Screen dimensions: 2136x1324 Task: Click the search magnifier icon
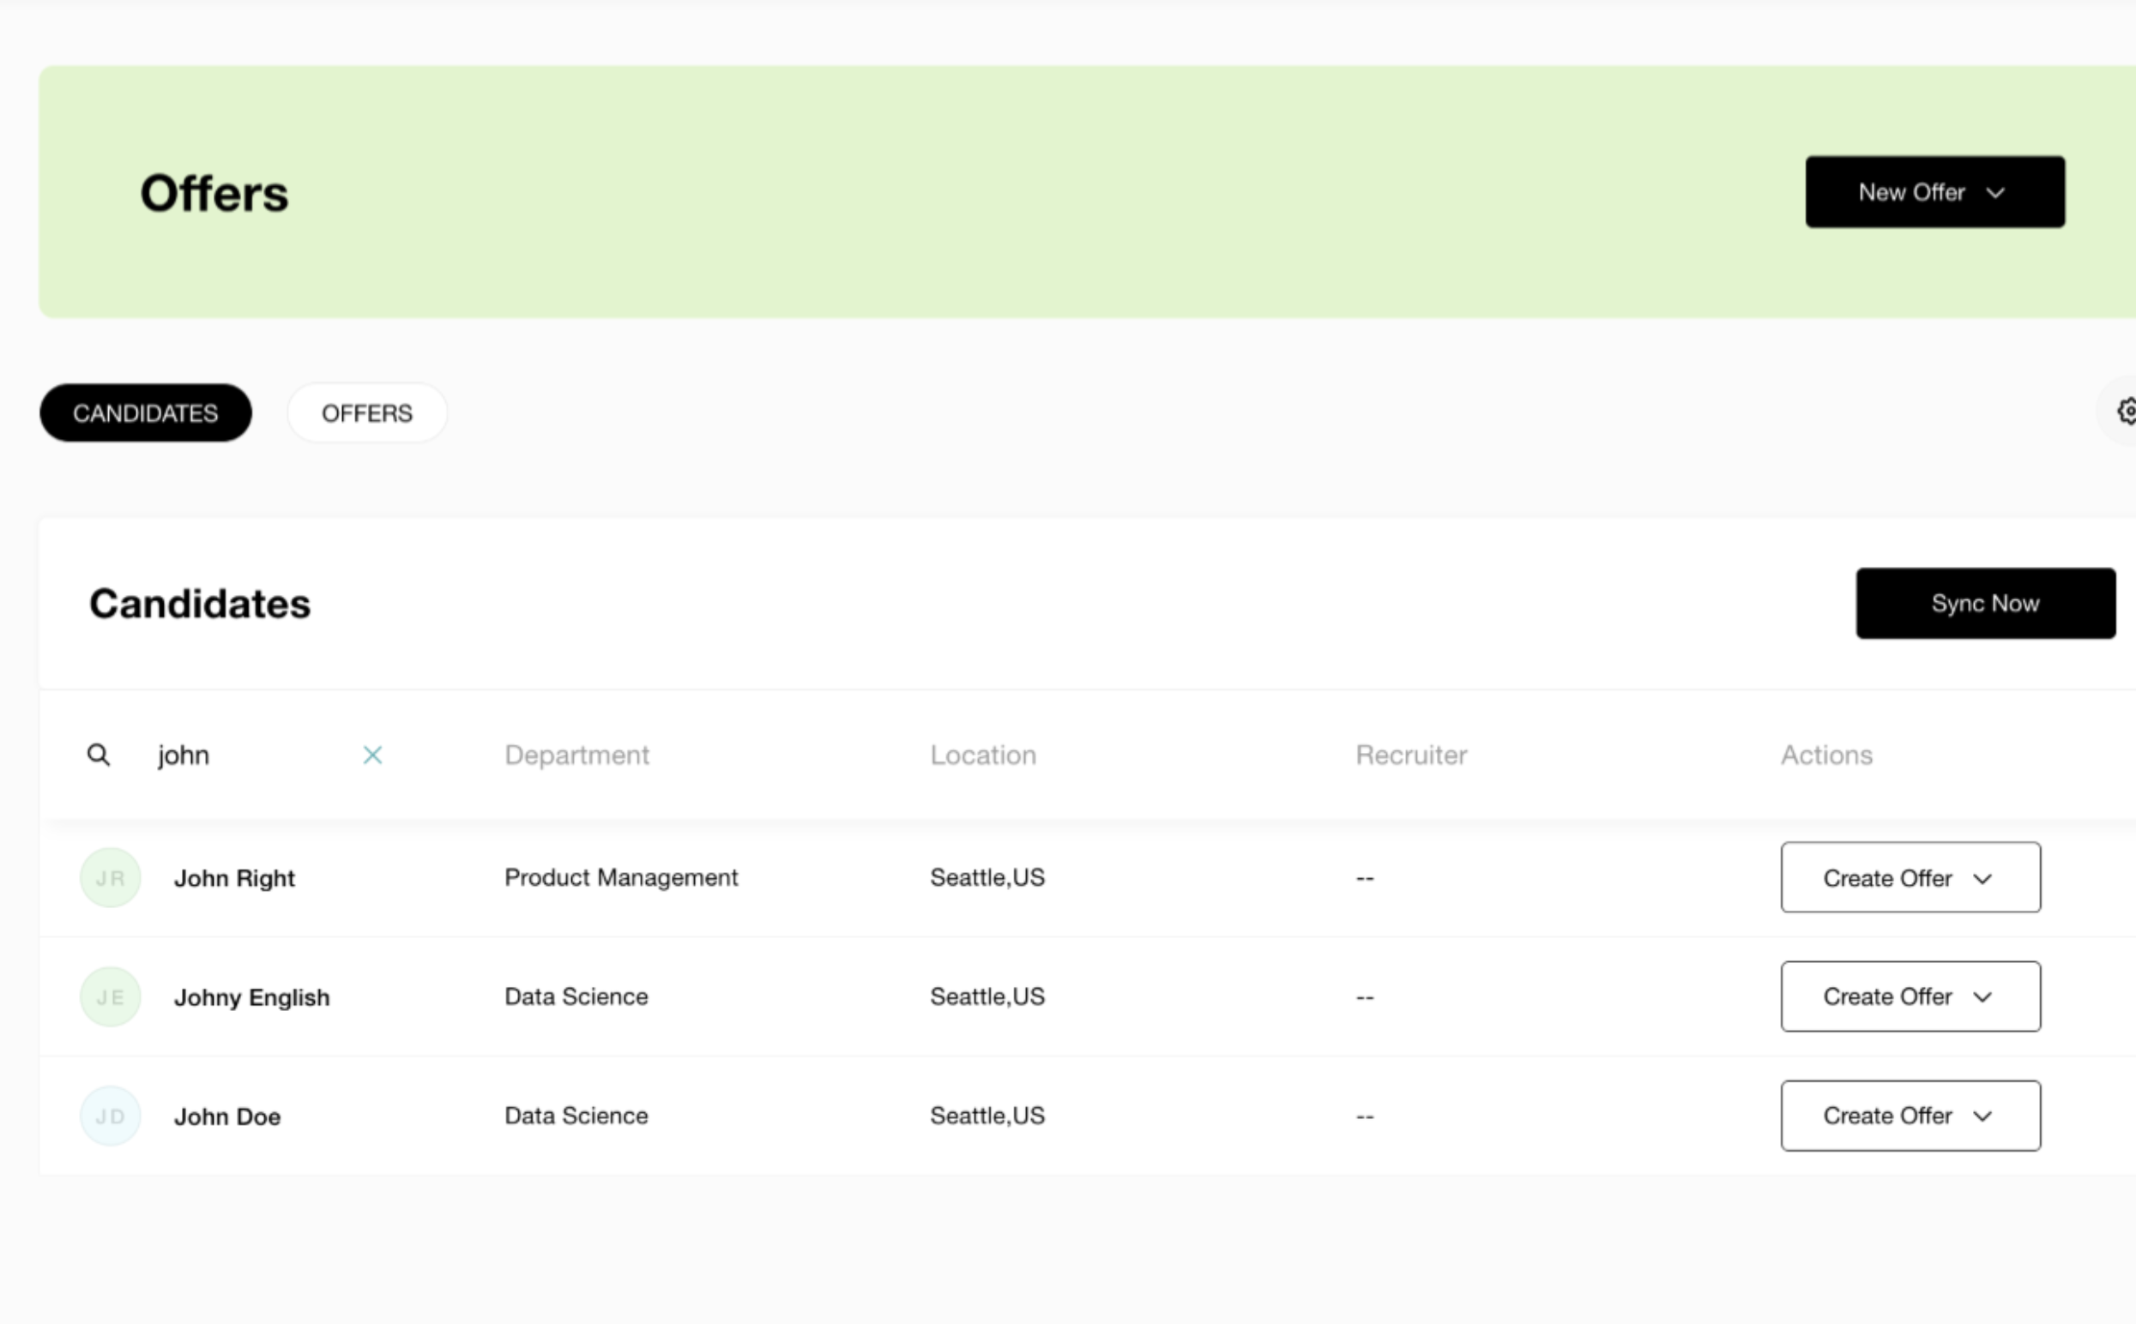pos(98,755)
